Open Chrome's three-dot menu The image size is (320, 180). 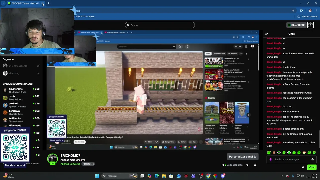316,10
